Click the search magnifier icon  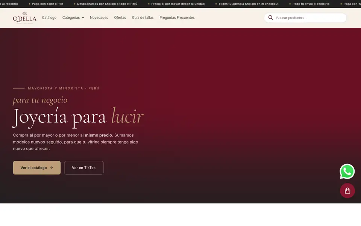(271, 18)
